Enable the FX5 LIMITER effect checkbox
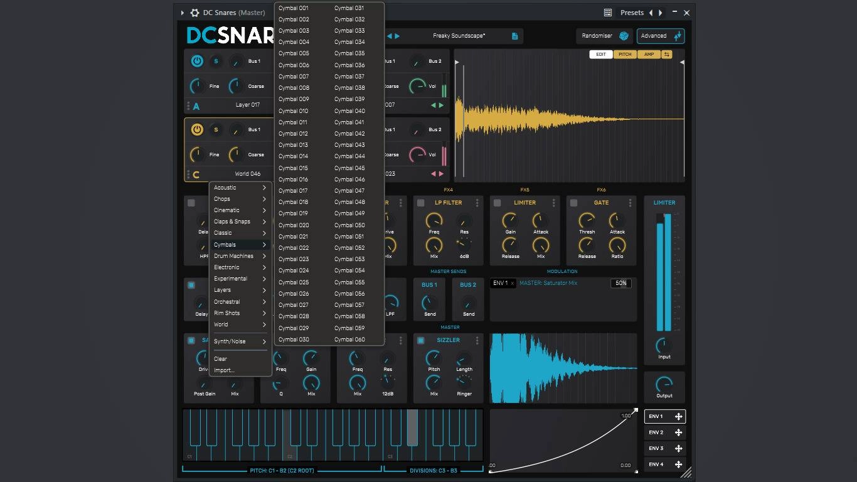This screenshot has width=857, height=482. (498, 203)
